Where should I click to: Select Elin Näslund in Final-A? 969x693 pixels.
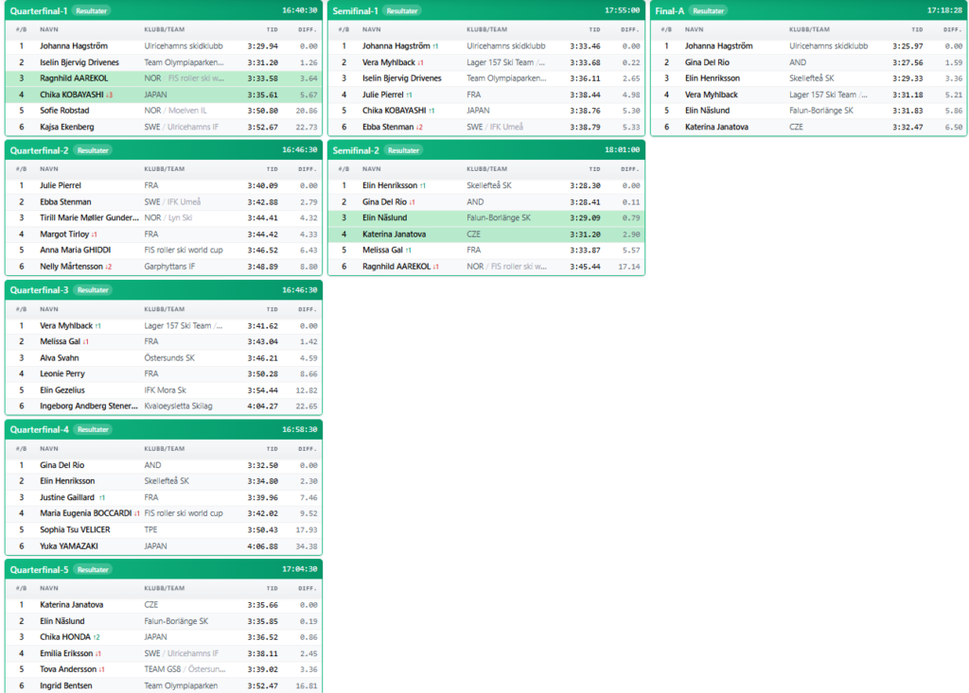pyautogui.click(x=808, y=111)
